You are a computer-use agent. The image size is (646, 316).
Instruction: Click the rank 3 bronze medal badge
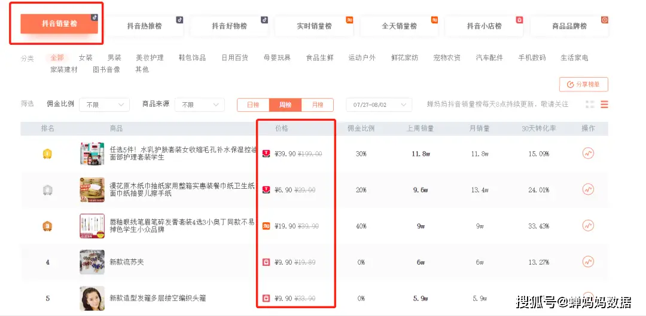click(x=47, y=226)
